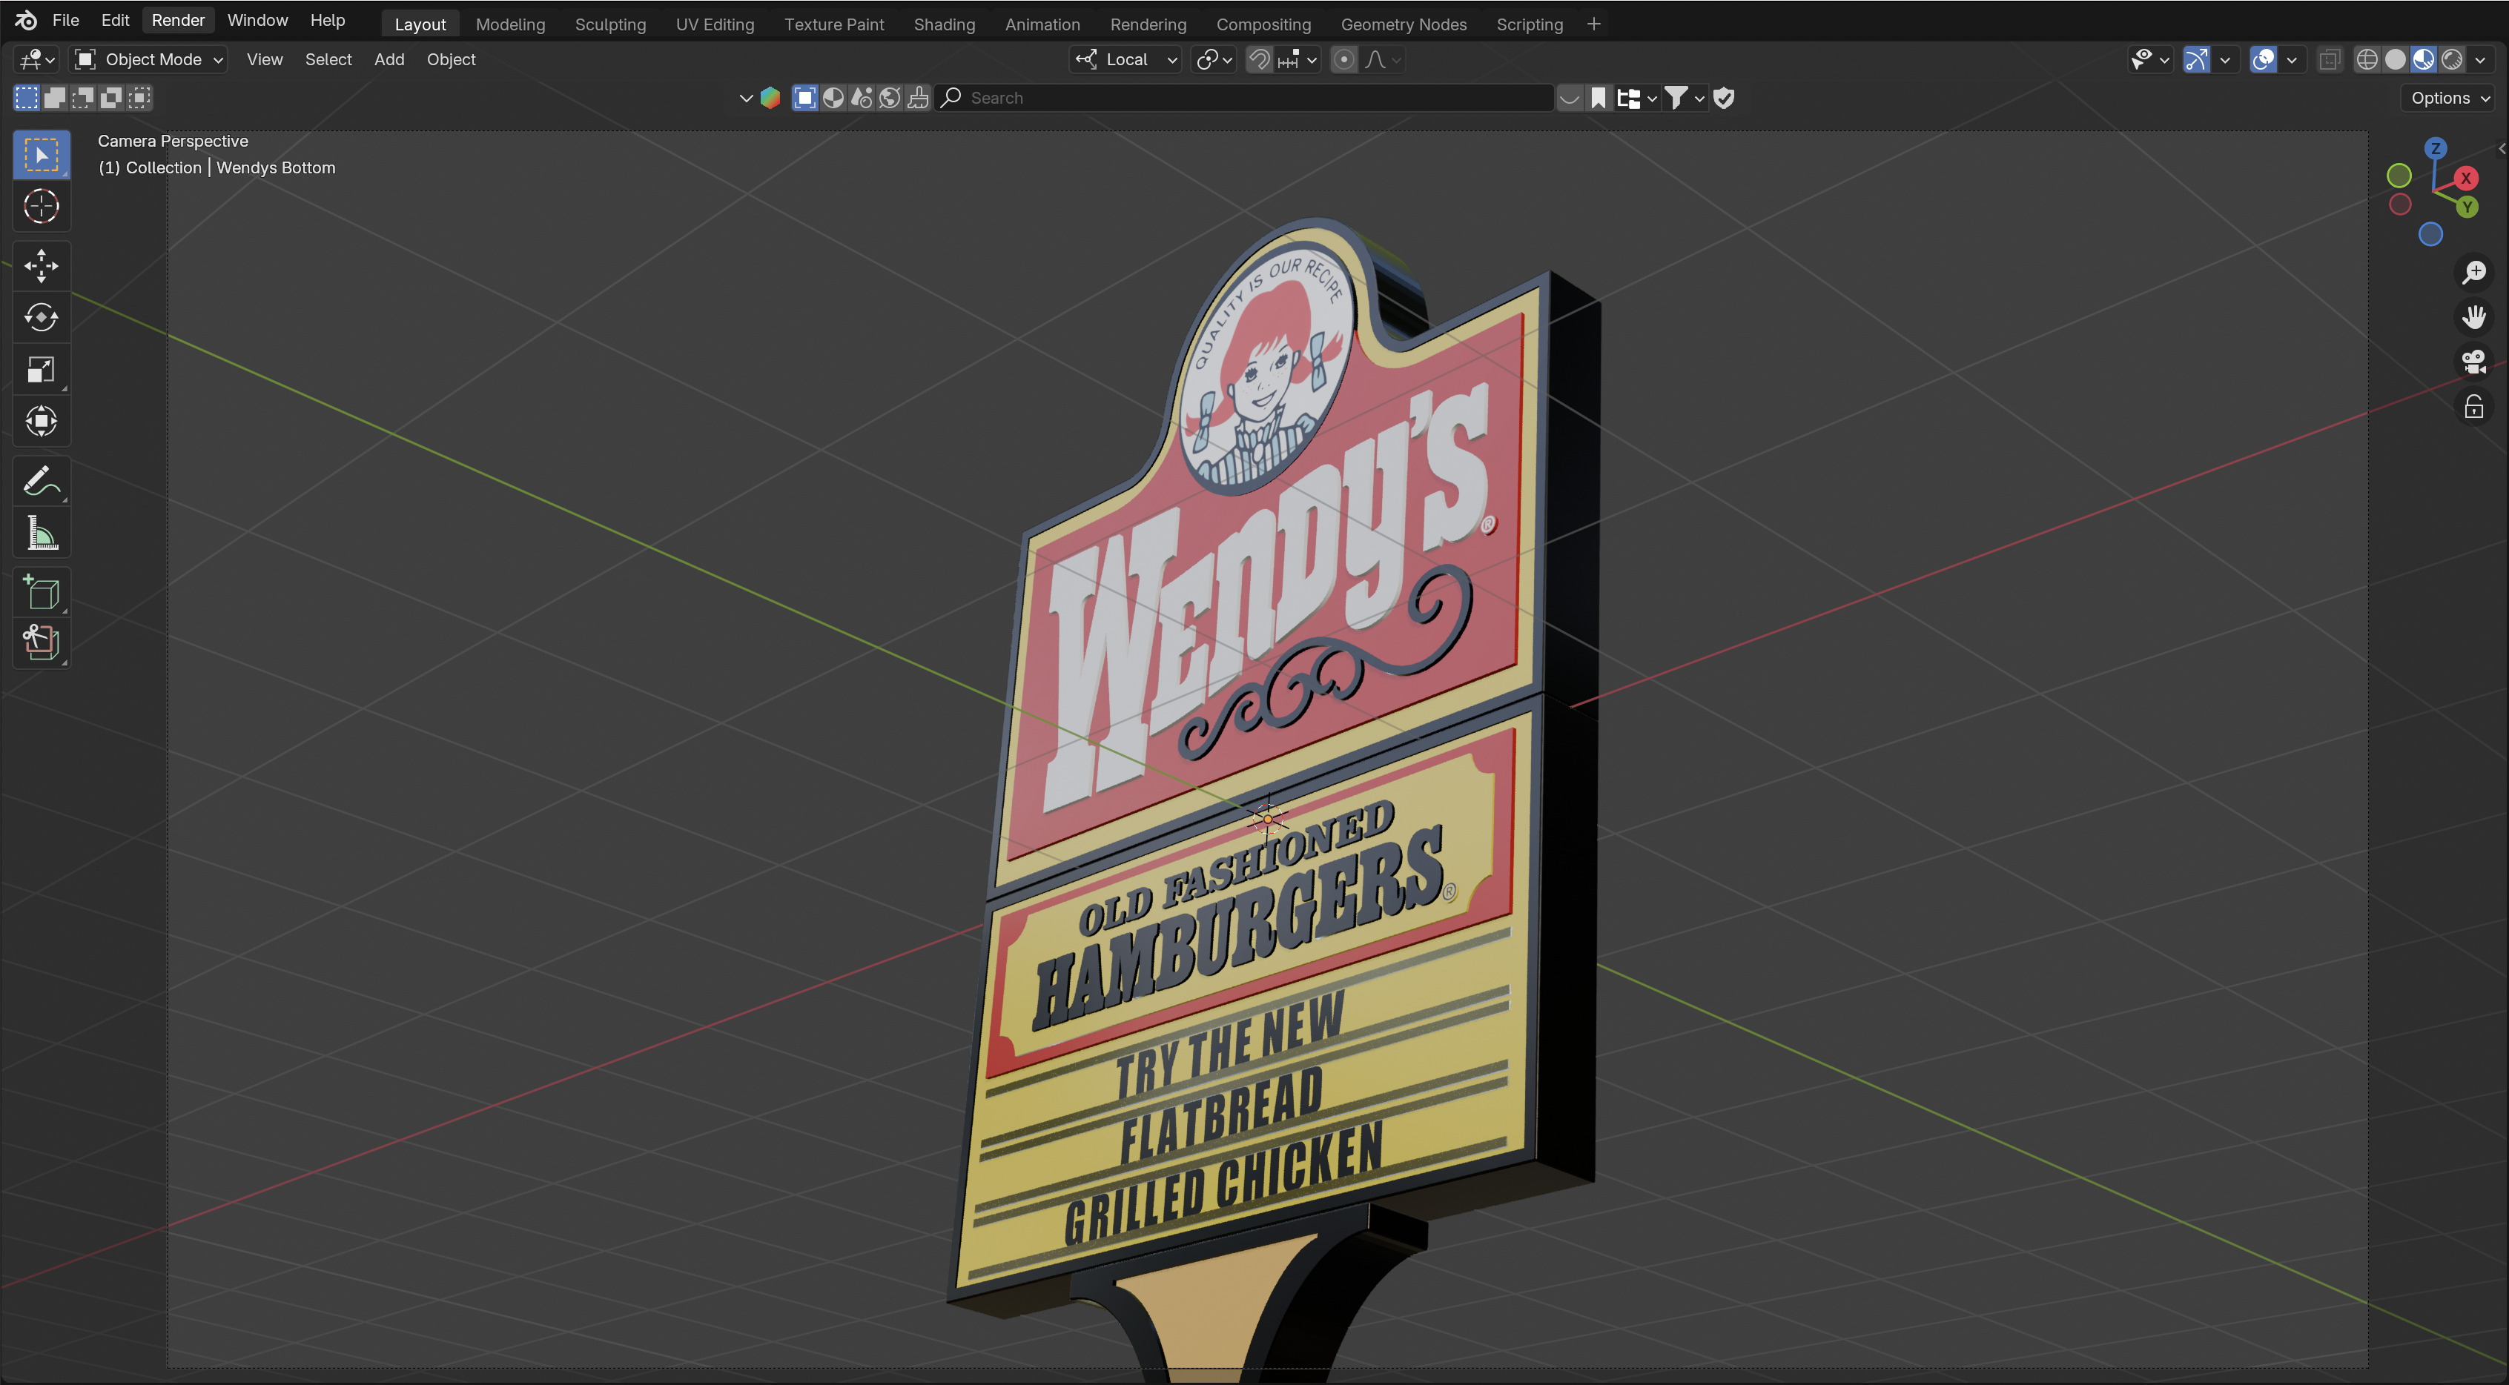
Task: Click the zoom magnifier viewport icon
Action: coord(2474,273)
